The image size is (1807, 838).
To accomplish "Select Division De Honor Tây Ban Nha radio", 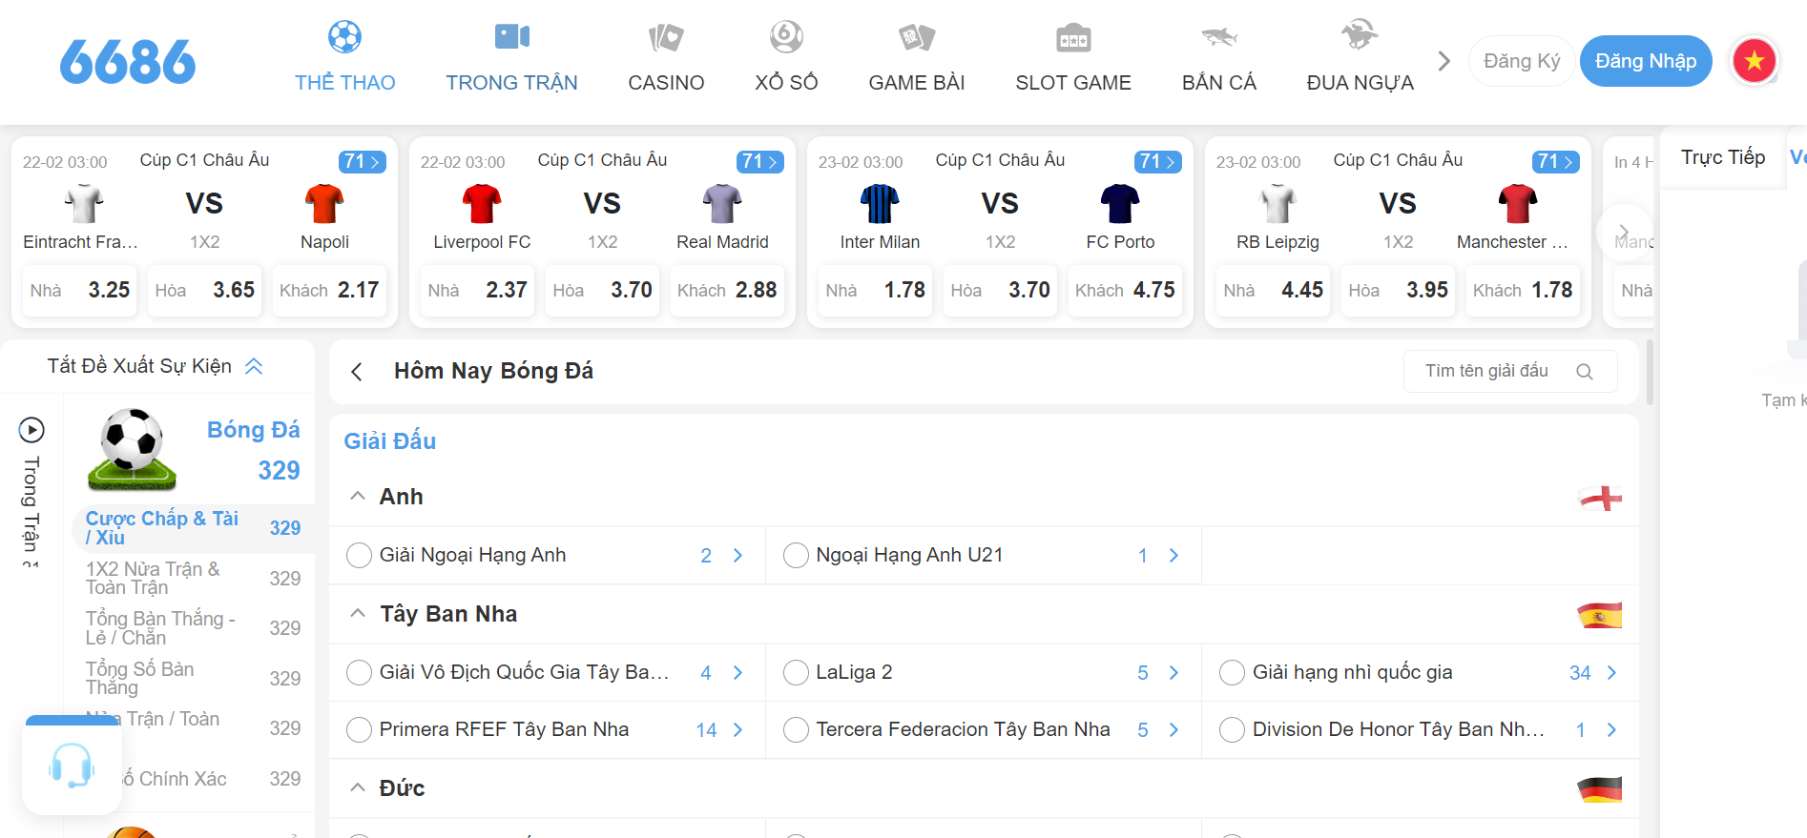I will 1232,730.
